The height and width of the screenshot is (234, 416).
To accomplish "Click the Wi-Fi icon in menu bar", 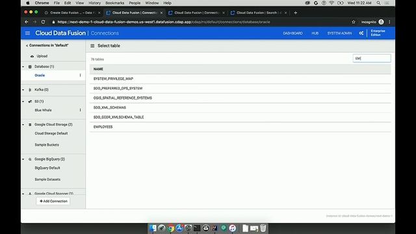I will [x=331, y=3].
